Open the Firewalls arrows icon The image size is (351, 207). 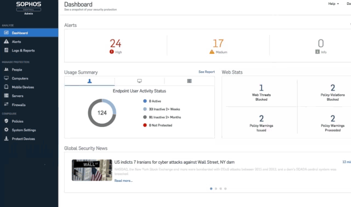coord(6,104)
